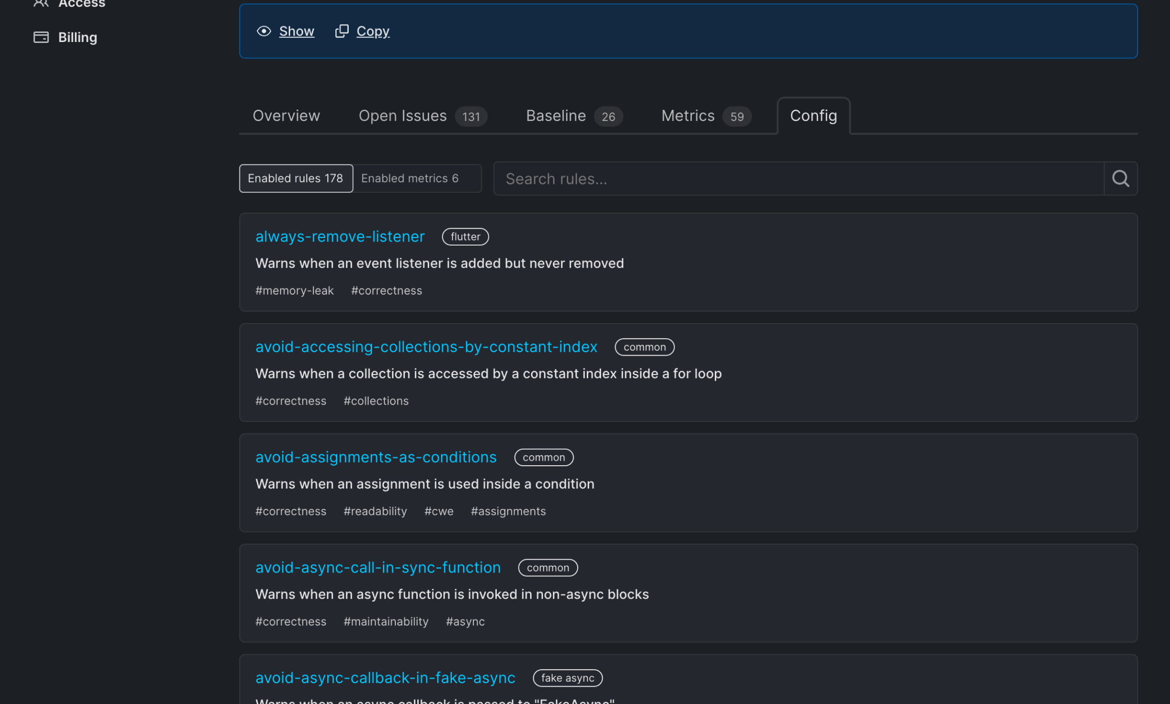
Task: Click common badge on avoid-assignments-as-conditions
Action: click(x=544, y=457)
